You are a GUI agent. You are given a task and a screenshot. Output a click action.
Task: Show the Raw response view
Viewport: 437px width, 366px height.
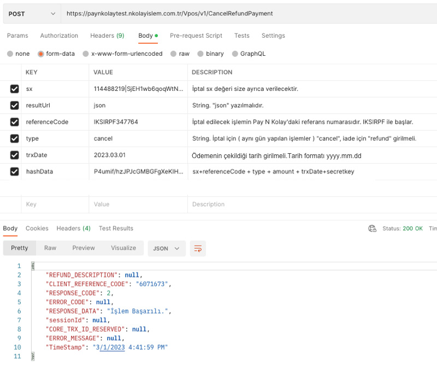coord(50,248)
